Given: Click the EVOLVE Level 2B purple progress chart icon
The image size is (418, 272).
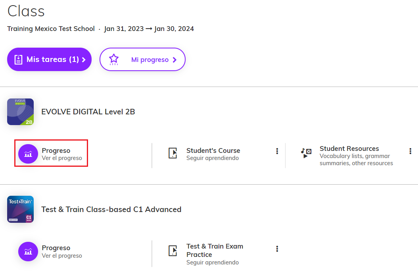Looking at the screenshot, I should coord(28,154).
